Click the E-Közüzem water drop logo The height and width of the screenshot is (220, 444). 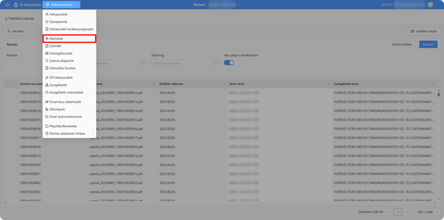pyautogui.click(x=16, y=5)
